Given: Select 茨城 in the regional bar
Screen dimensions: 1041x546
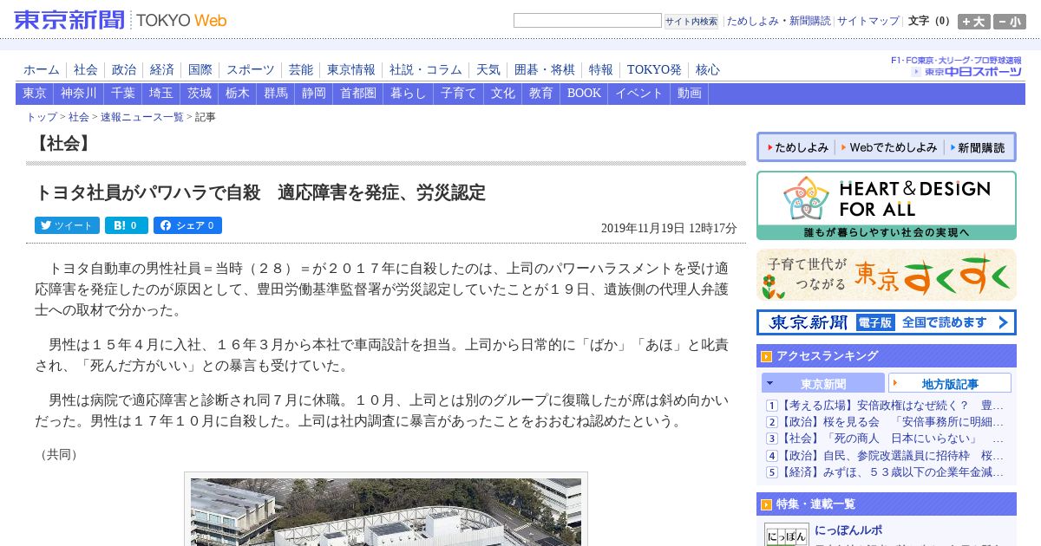Looking at the screenshot, I should (x=200, y=94).
